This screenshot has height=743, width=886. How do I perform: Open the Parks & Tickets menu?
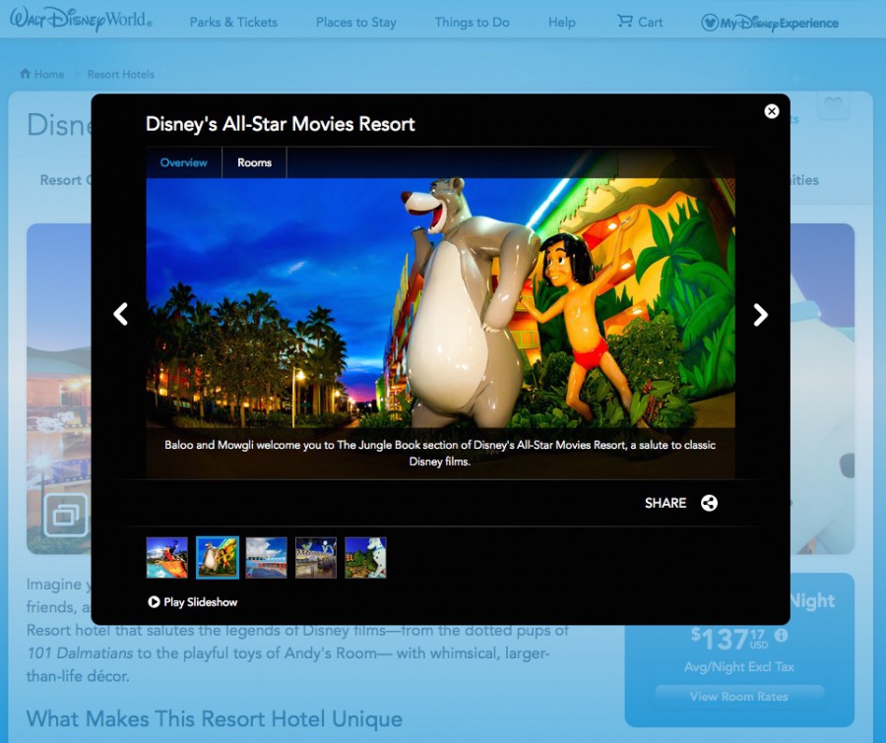coord(233,22)
